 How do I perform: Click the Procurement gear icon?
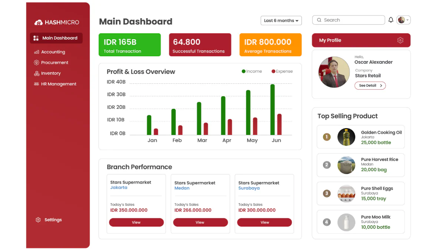pos(36,63)
